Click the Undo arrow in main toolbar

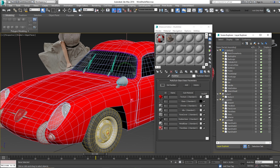[4, 10]
